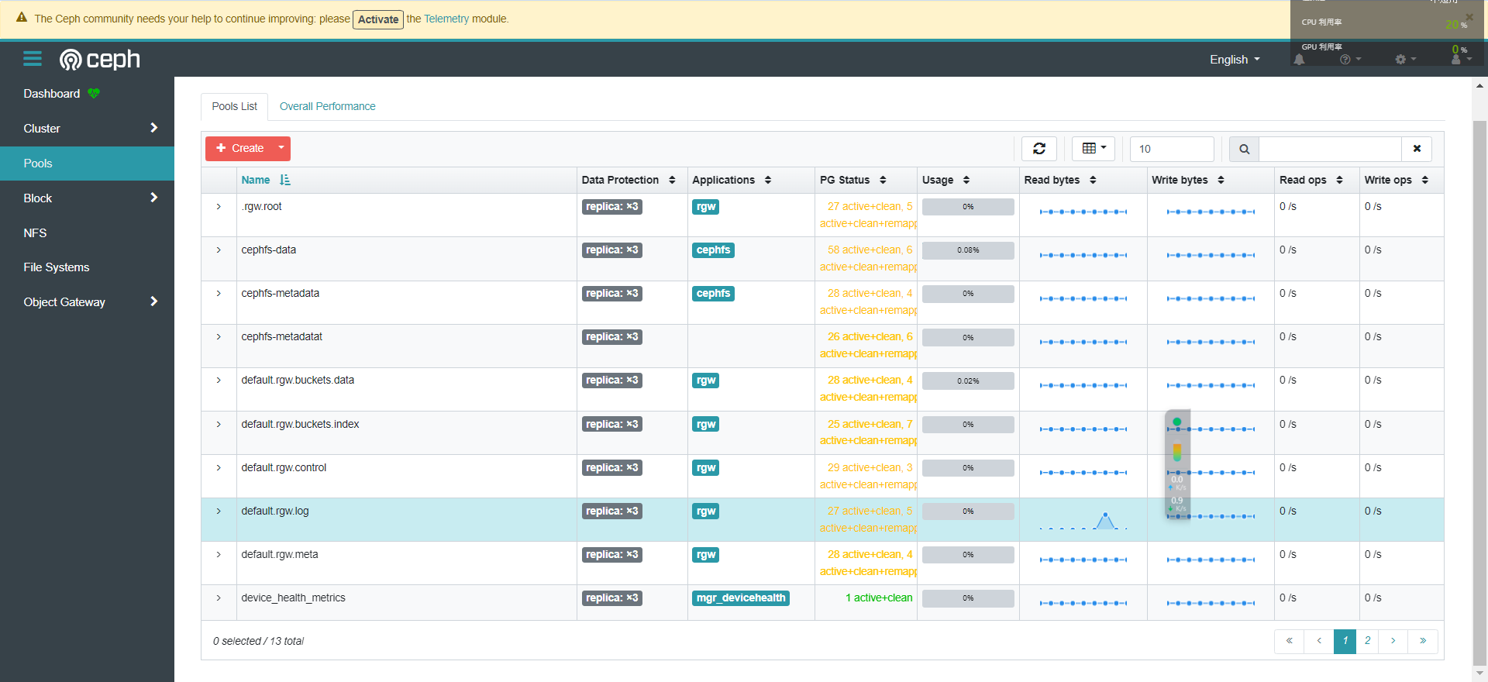
Task: Click the default.rgw.control pool name
Action: click(284, 468)
